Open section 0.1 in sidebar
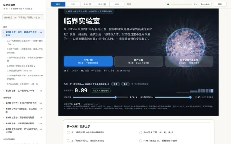This screenshot has width=231, height=144. [25, 42]
